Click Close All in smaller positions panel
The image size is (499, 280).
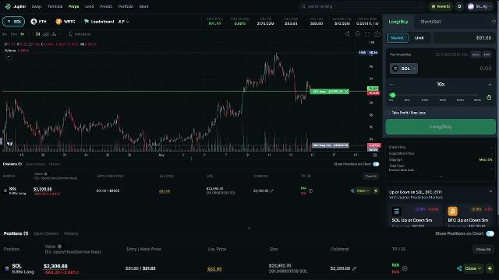click(x=371, y=177)
